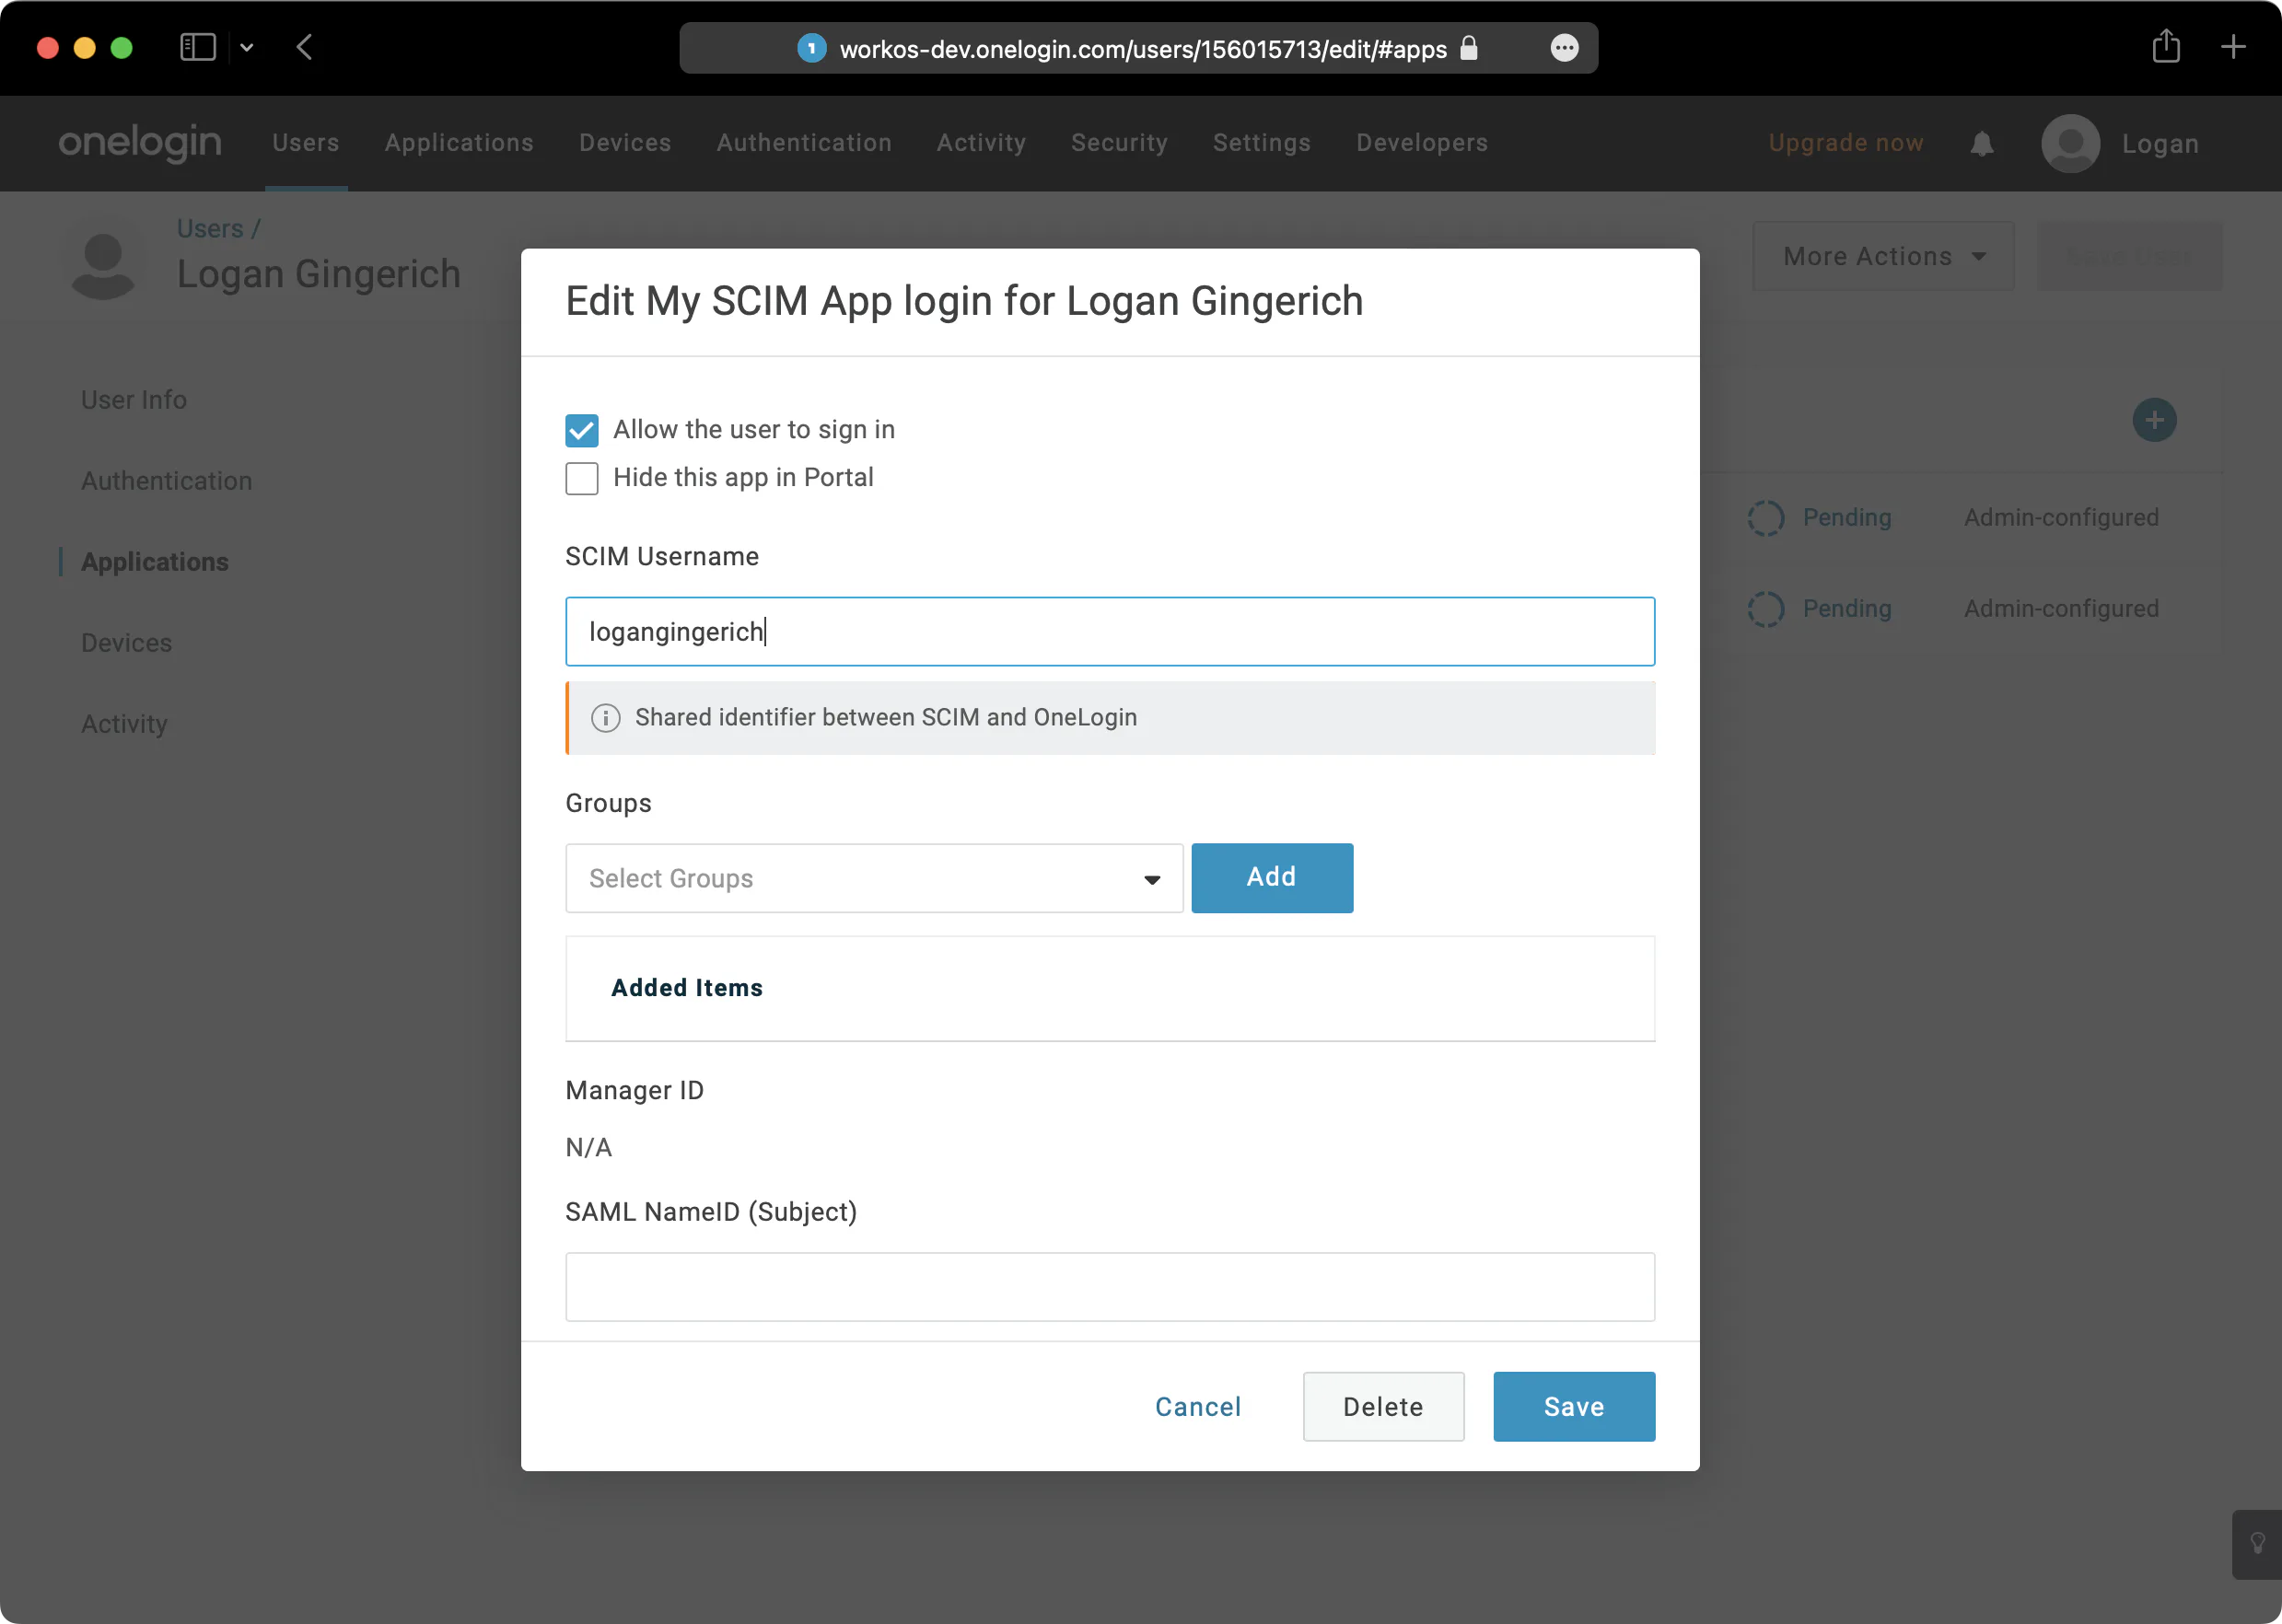The image size is (2282, 1624).
Task: Expand the More Actions menu
Action: coord(1881,256)
